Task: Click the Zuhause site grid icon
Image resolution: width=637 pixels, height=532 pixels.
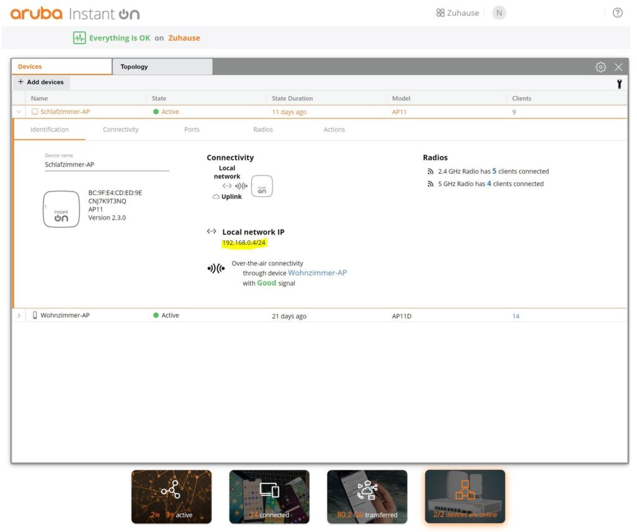Action: (x=440, y=13)
